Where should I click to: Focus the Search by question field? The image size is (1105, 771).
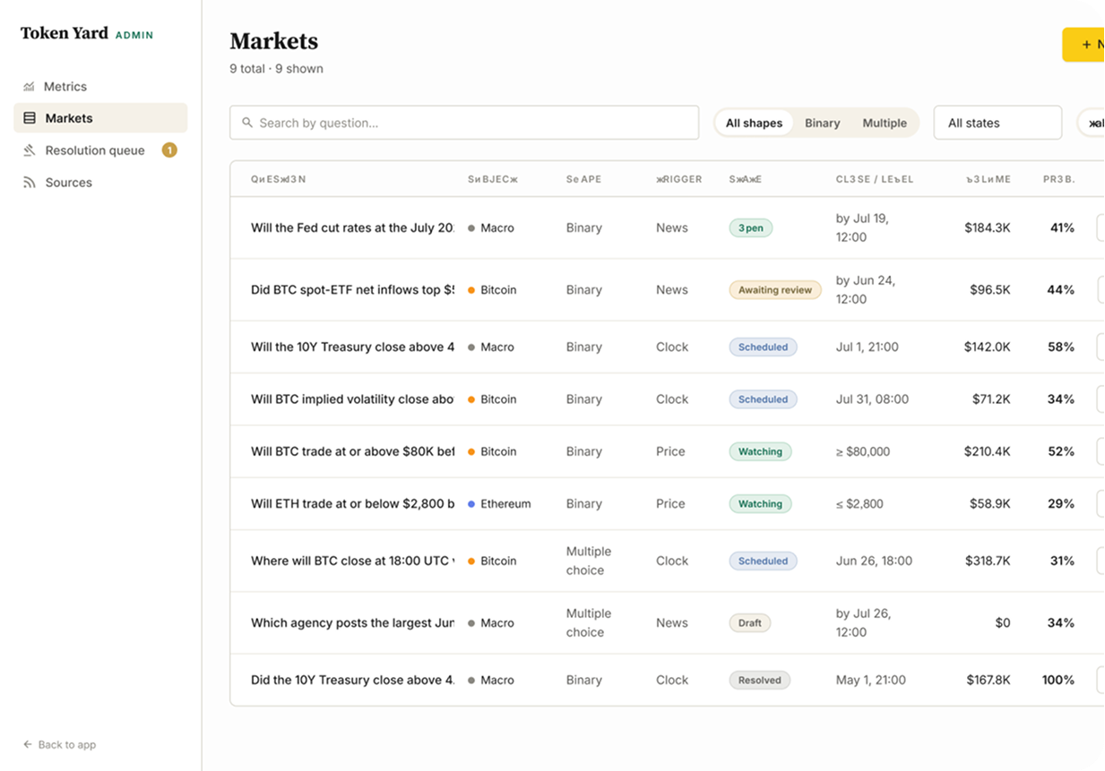[464, 123]
